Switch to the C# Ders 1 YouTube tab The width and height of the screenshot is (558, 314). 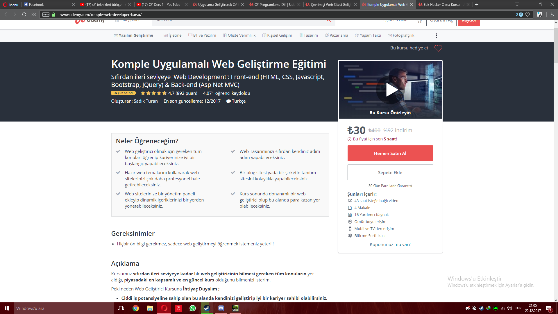click(162, 5)
